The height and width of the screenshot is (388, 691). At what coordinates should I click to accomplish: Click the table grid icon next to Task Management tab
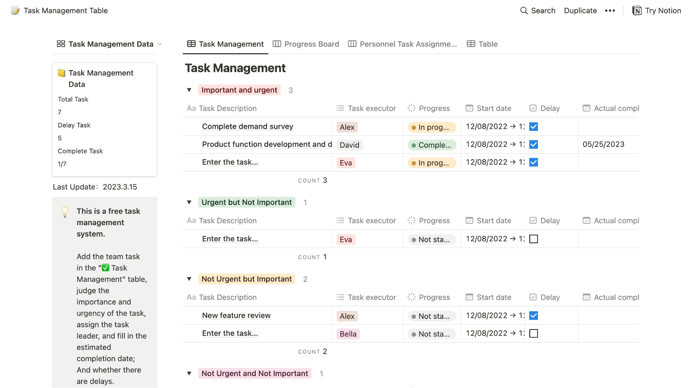point(192,44)
